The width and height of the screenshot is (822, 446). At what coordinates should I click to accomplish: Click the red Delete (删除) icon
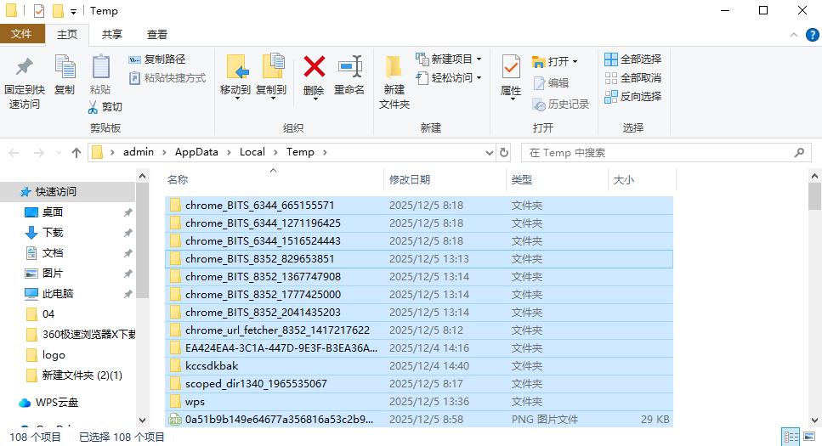[x=314, y=67]
